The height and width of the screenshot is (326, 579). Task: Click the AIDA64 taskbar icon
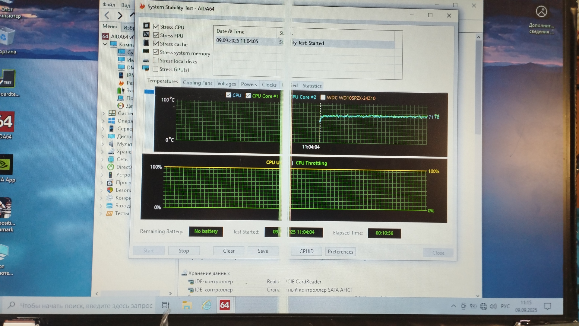225,305
